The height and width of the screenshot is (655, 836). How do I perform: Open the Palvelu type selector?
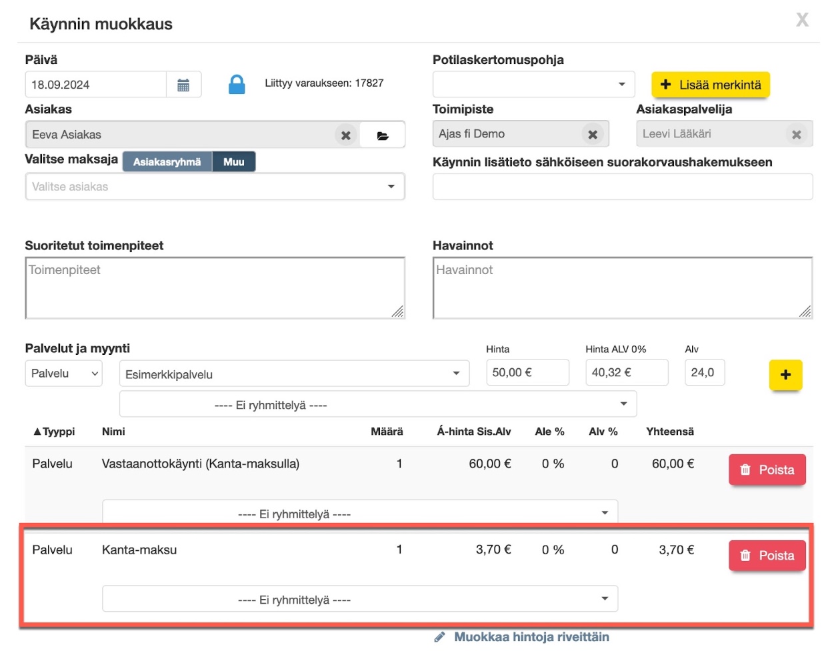pos(64,374)
